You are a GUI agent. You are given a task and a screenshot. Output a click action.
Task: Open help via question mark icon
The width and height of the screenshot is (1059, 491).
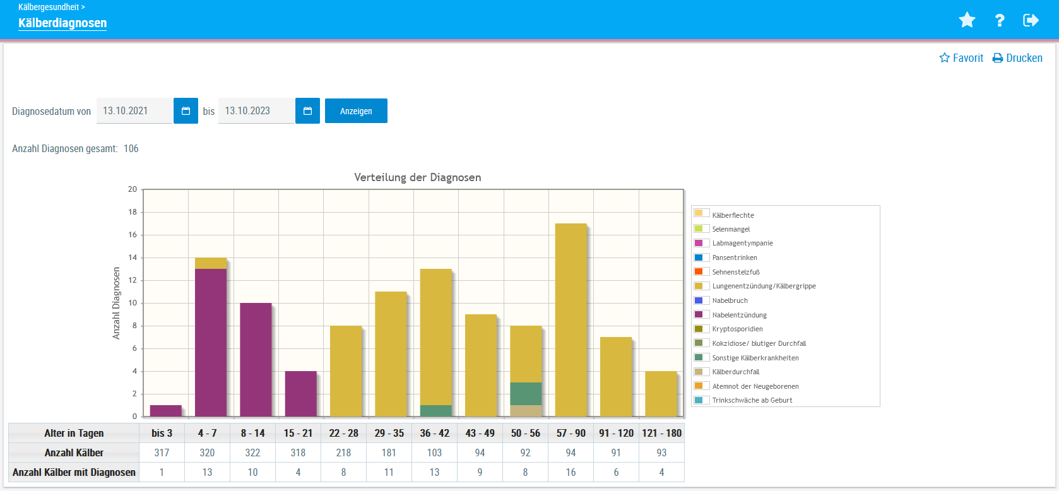tap(1000, 20)
